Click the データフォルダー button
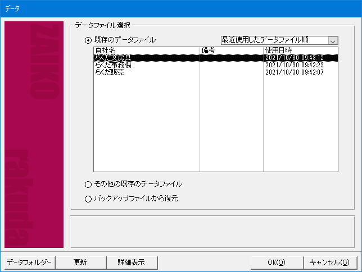Viewport: 362px width, 272px height. point(30,262)
